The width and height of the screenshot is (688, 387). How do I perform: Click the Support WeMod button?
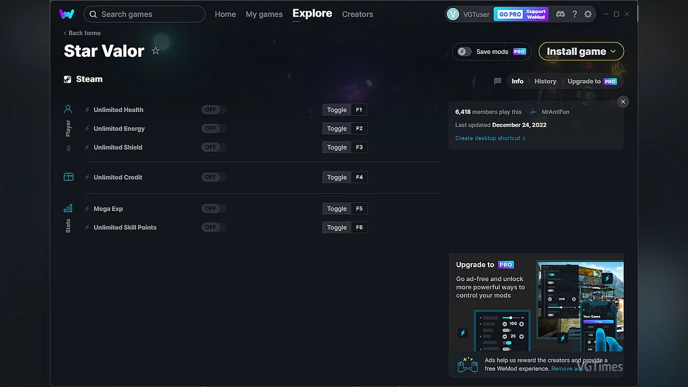[536, 14]
